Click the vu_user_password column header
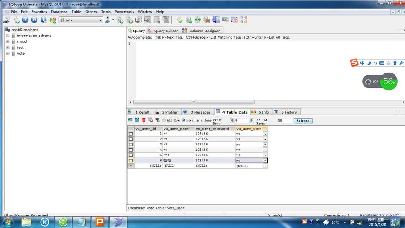The image size is (405, 228). (215, 129)
